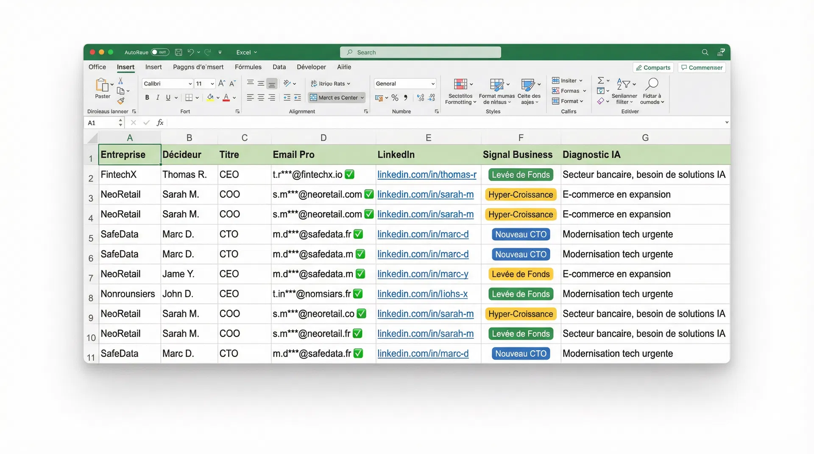
Task: Click the Italic formatting icon
Action: point(158,98)
